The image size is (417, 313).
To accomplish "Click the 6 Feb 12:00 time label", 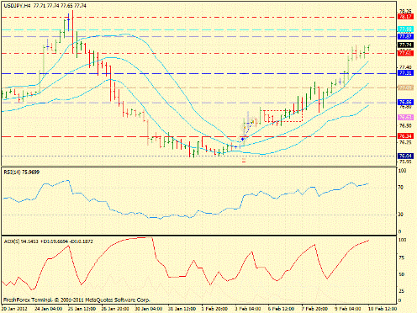I will [x=282, y=309].
